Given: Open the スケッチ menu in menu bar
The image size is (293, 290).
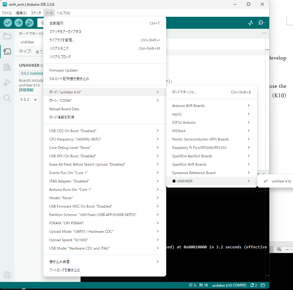Looking at the screenshot, I should 36,13.
